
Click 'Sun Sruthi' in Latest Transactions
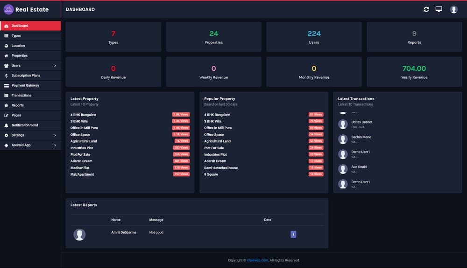coord(359,167)
